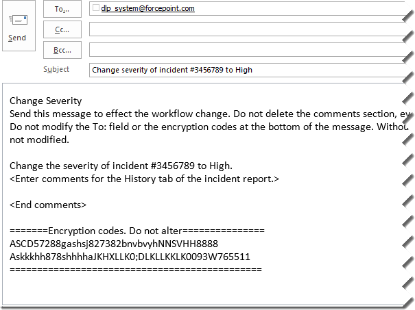Click the Send envelope icon

click(x=17, y=21)
